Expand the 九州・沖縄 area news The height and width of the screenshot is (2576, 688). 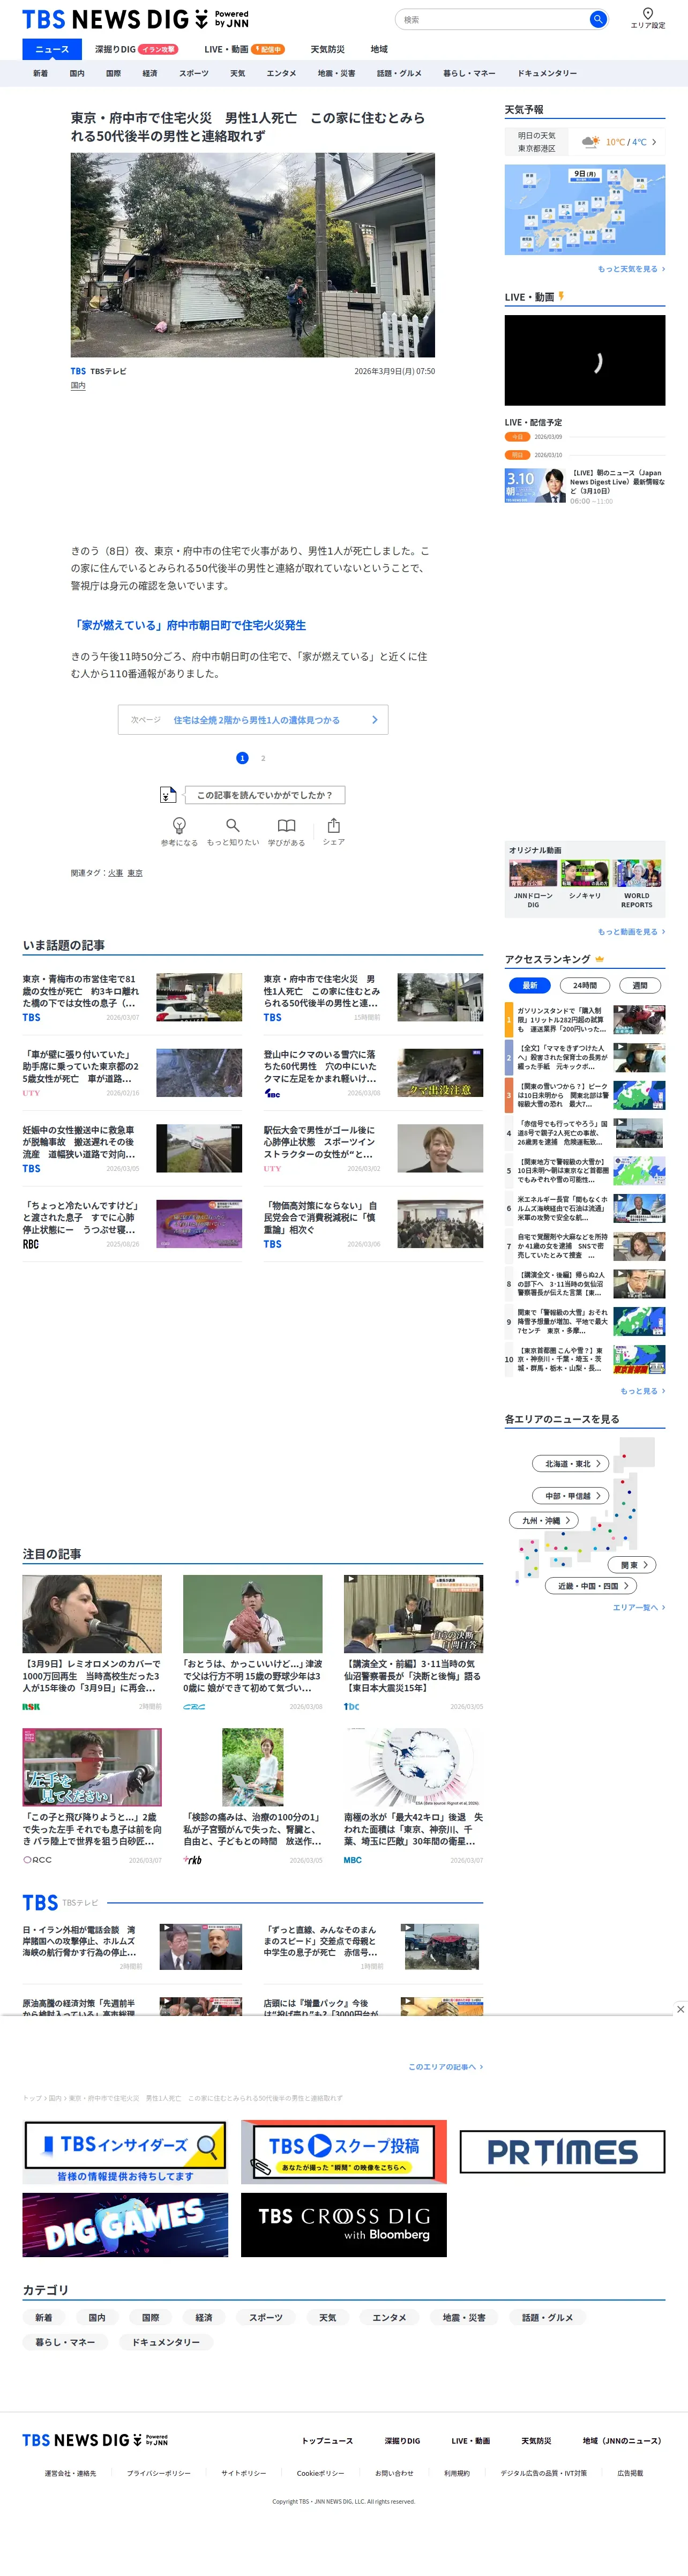[544, 1520]
